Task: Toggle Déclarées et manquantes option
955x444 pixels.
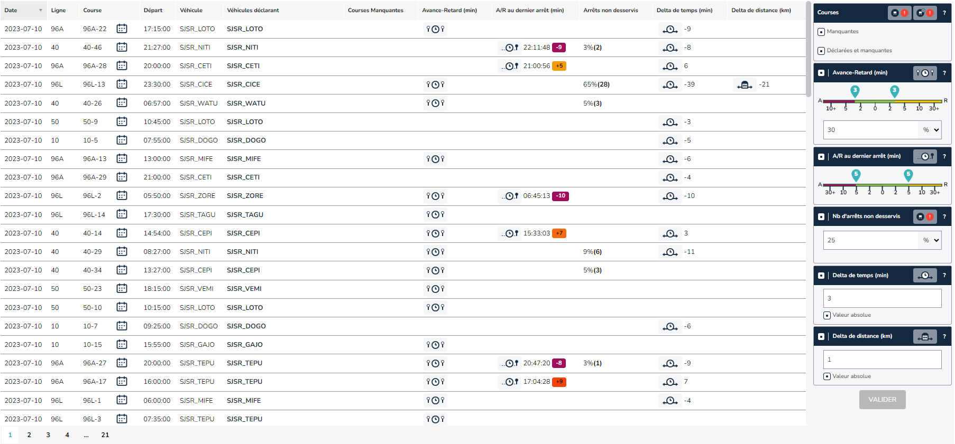Action: 821,51
